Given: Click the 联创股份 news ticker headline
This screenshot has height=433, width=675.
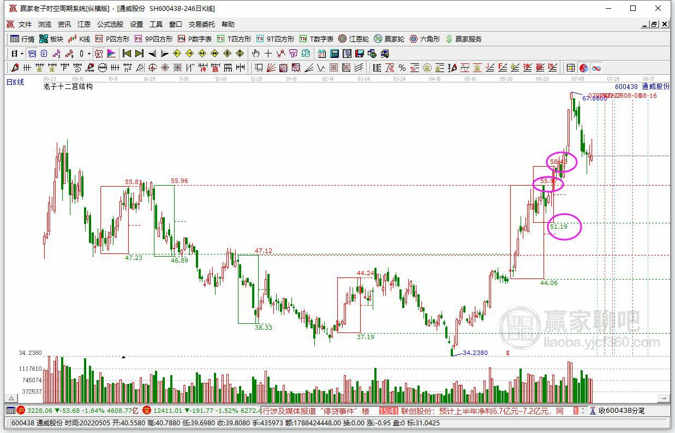Looking at the screenshot, I should pyautogui.click(x=482, y=411).
